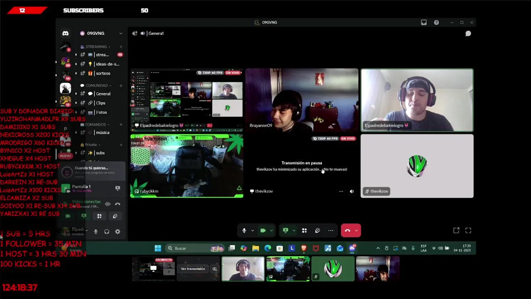
Task: Click General voice channel header title
Action: click(x=156, y=34)
